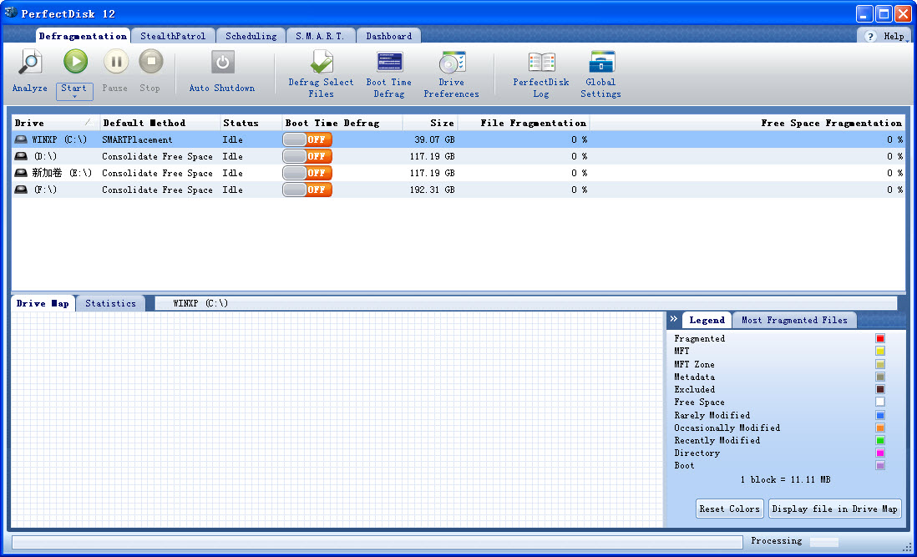Open Global Settings toolbox icon
This screenshot has width=917, height=557.
click(601, 63)
